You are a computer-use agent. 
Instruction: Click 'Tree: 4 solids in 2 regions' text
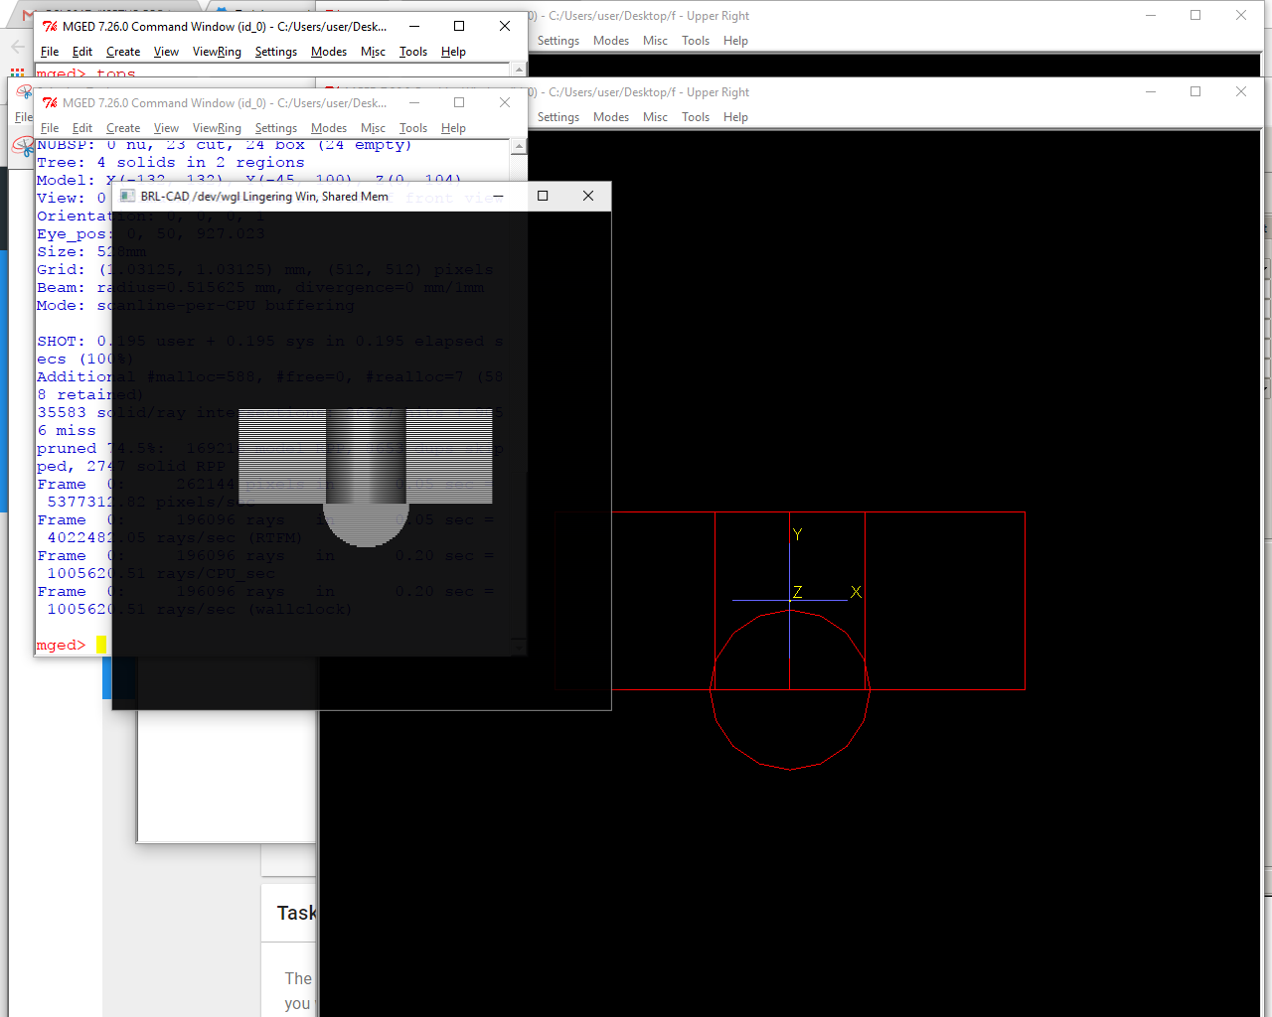(171, 163)
